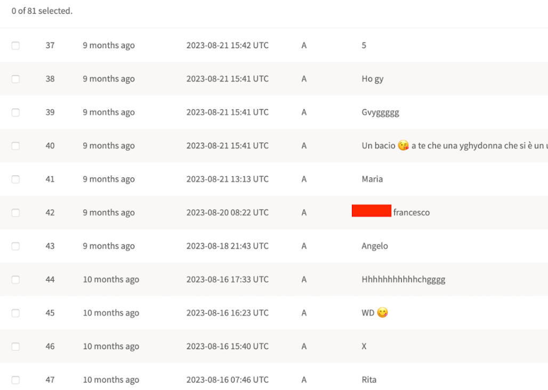The width and height of the screenshot is (548, 390).
Task: Check the checkbox next to "WD" message
Action: pos(15,313)
